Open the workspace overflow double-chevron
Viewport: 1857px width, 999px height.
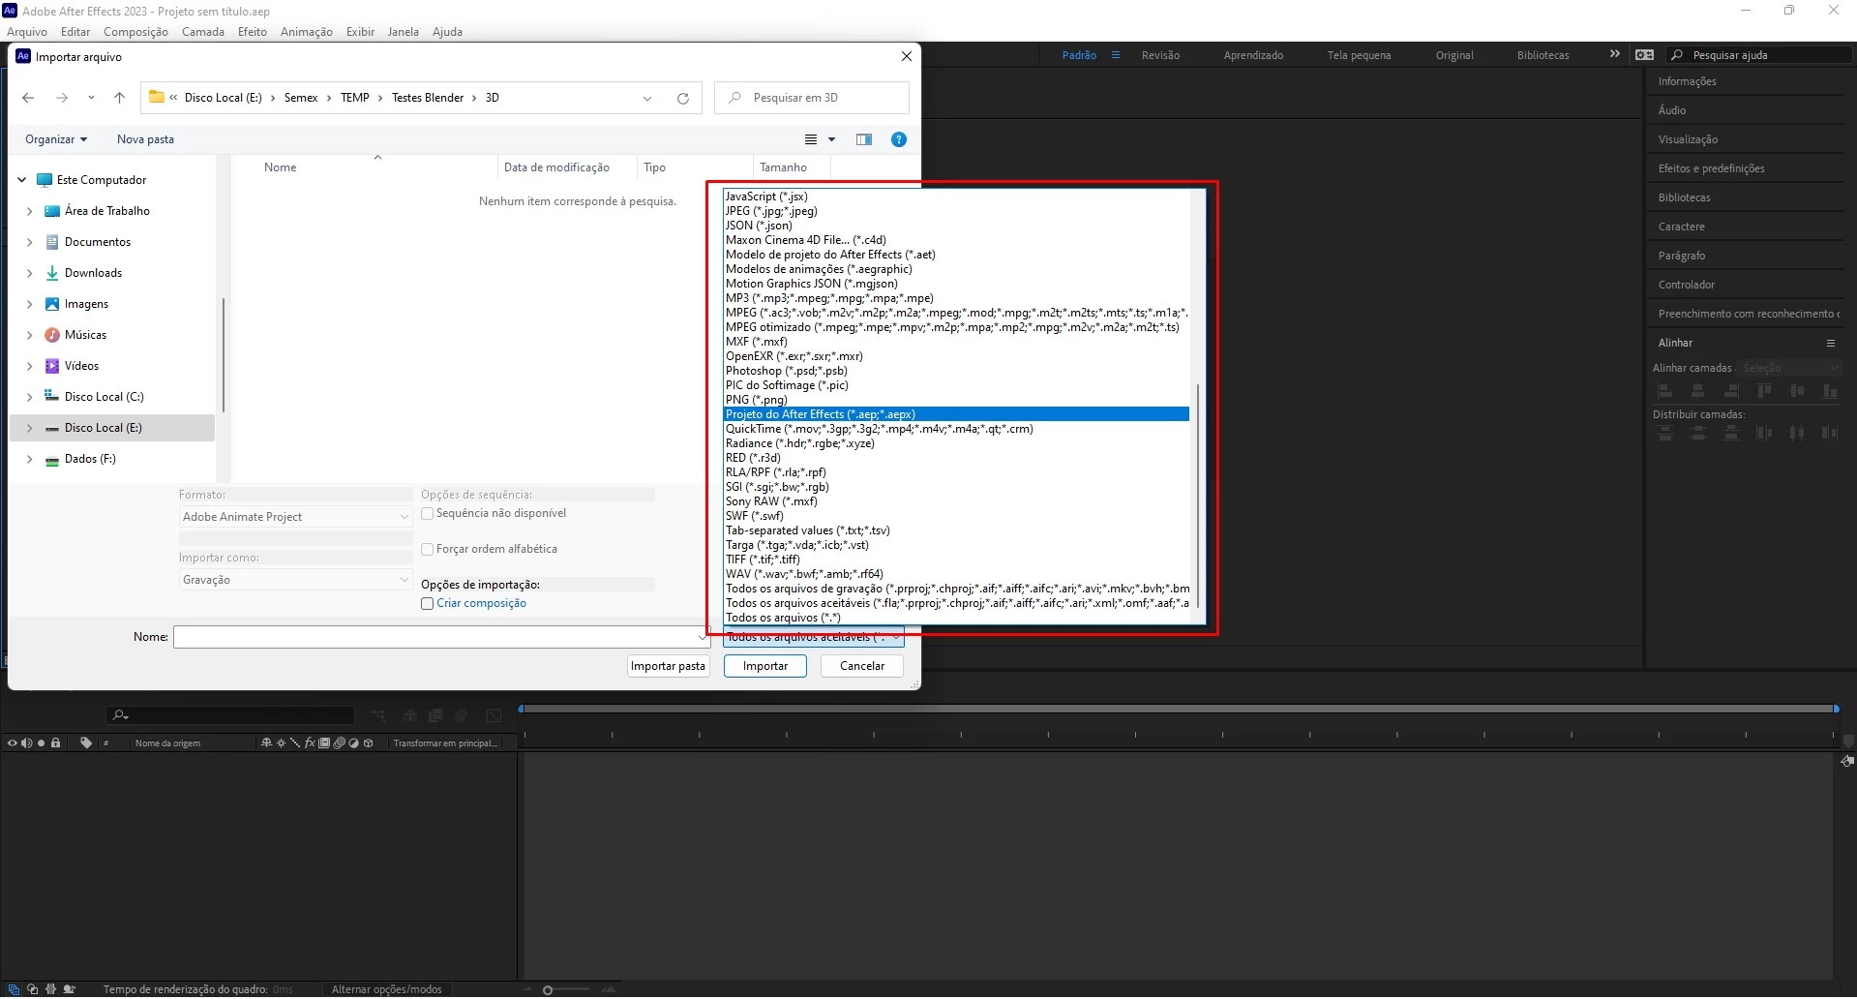1614,54
